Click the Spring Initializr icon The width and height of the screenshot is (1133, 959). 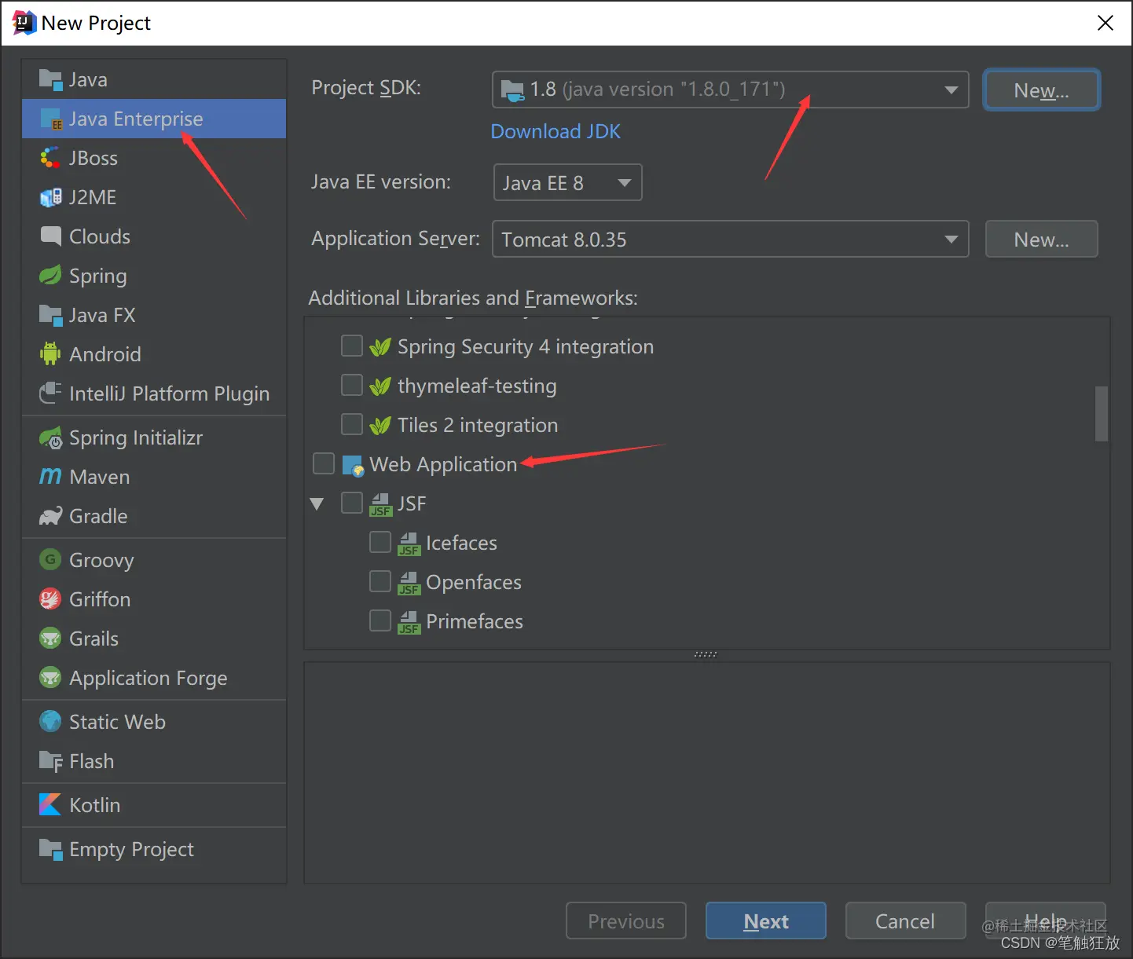tap(50, 438)
